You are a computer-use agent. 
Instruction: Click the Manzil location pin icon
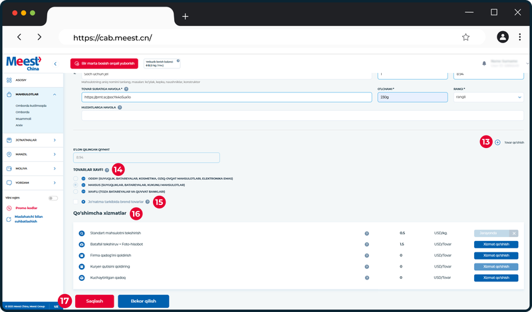[9, 154]
